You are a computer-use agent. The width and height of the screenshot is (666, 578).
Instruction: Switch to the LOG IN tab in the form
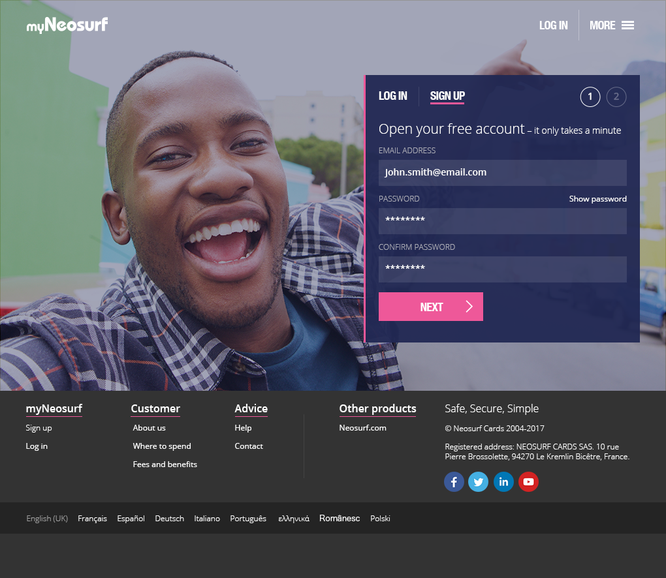point(393,96)
